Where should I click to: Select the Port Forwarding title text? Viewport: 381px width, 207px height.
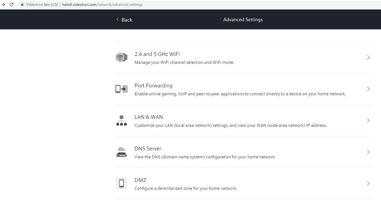pyautogui.click(x=153, y=86)
